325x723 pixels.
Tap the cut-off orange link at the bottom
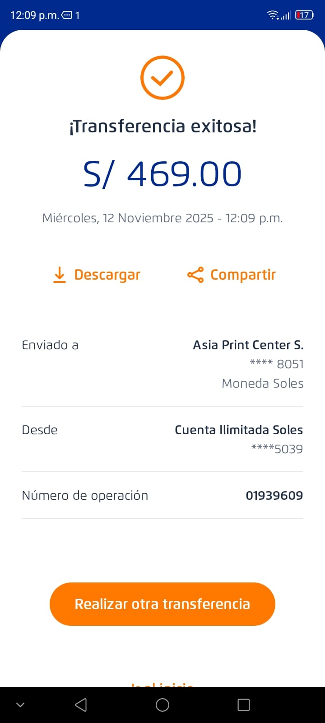(162, 684)
